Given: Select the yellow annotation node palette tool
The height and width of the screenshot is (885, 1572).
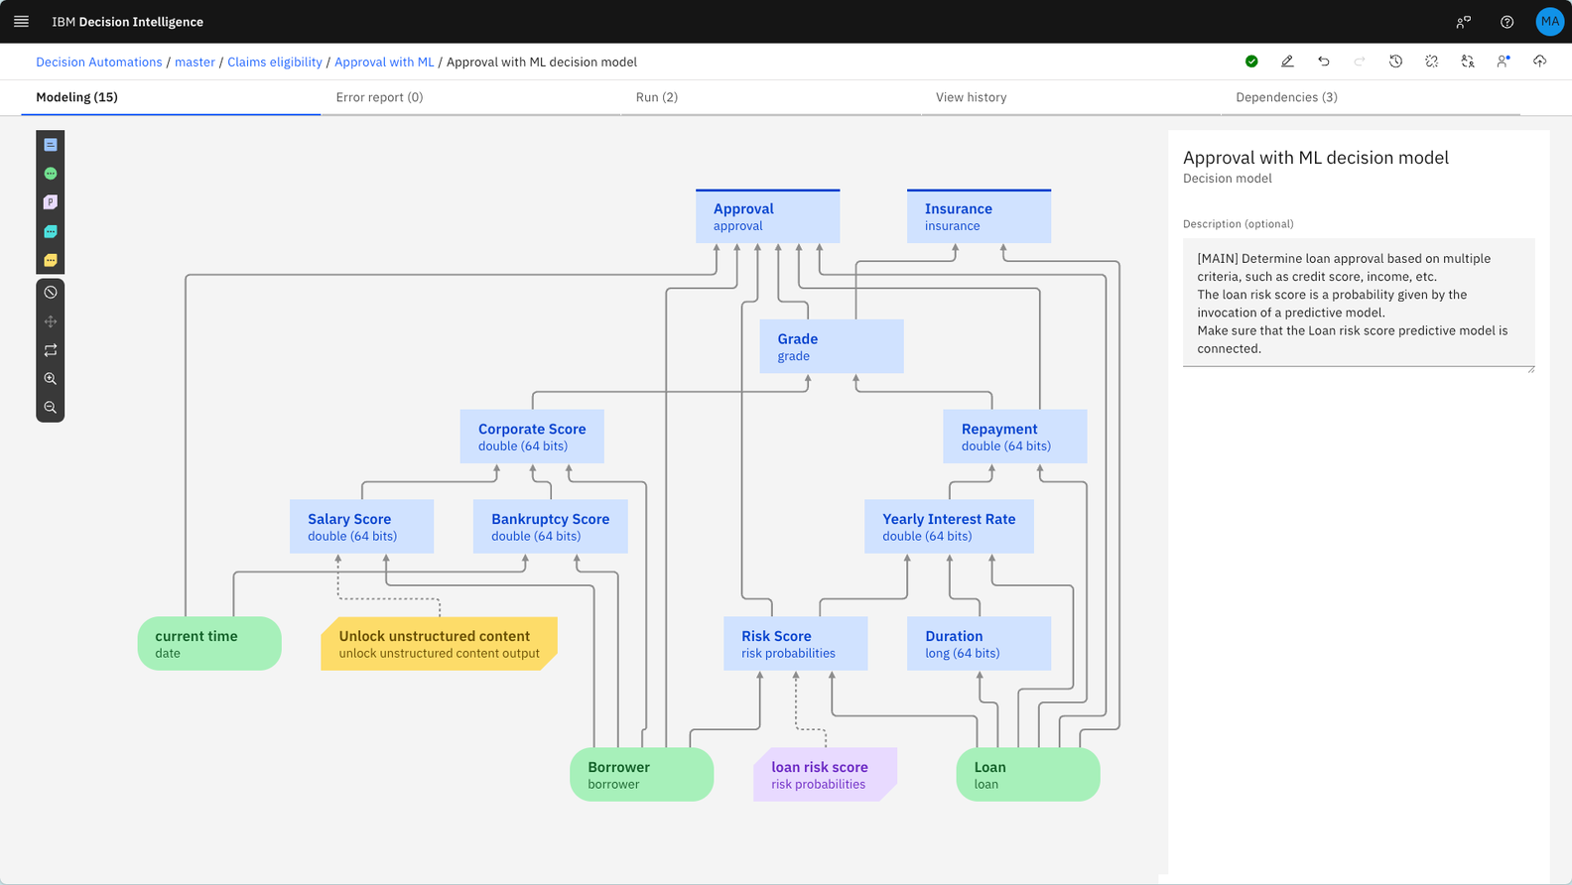Looking at the screenshot, I should pyautogui.click(x=51, y=260).
